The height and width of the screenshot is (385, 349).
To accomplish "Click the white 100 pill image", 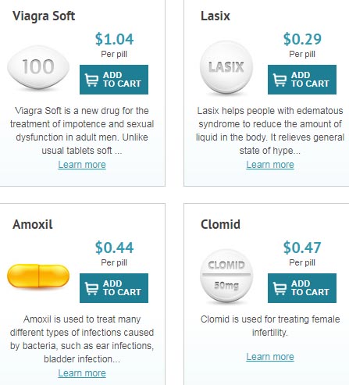I will (x=38, y=68).
